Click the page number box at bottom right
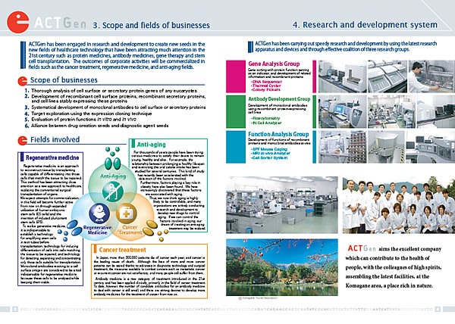This screenshot has height=324, width=455. (438, 309)
